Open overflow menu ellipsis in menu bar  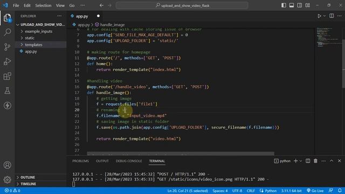pos(82,5)
